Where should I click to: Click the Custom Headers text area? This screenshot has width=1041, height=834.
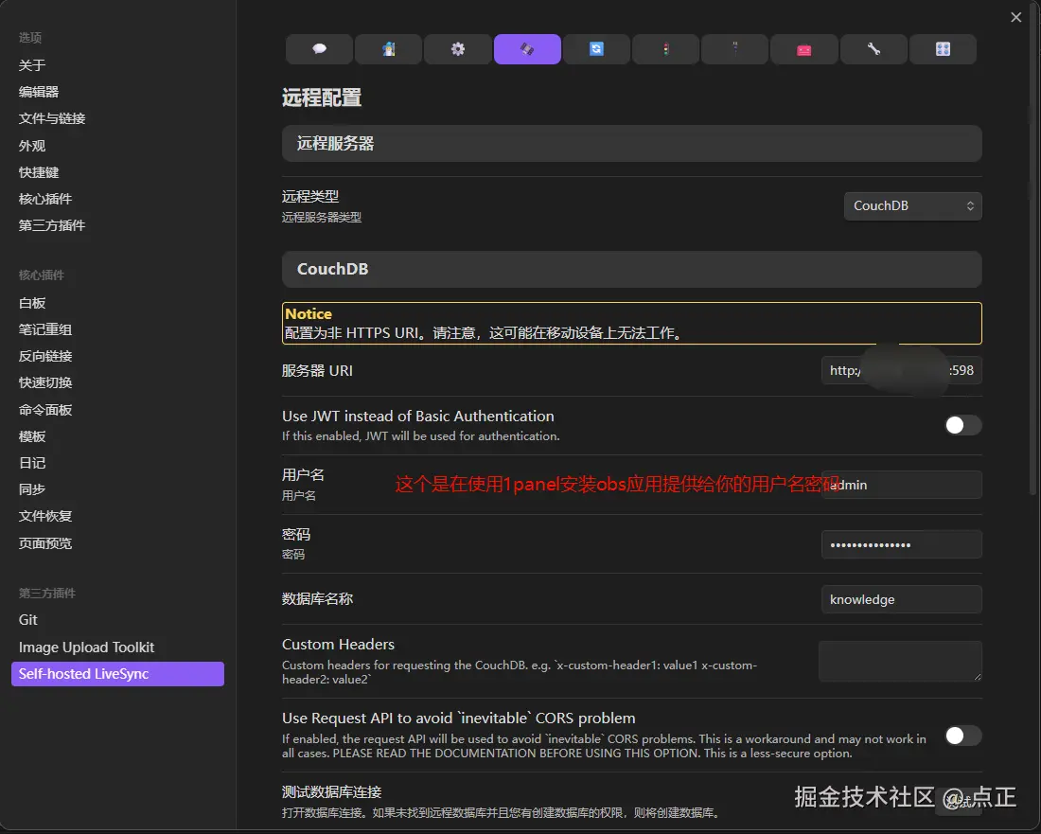(x=900, y=662)
